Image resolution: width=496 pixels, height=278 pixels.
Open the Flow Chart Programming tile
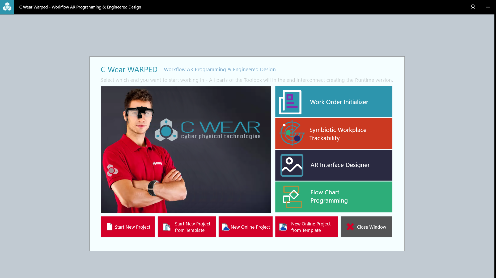334,197
